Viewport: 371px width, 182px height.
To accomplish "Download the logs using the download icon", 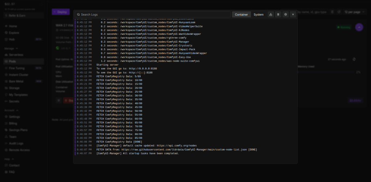I will [271, 14].
